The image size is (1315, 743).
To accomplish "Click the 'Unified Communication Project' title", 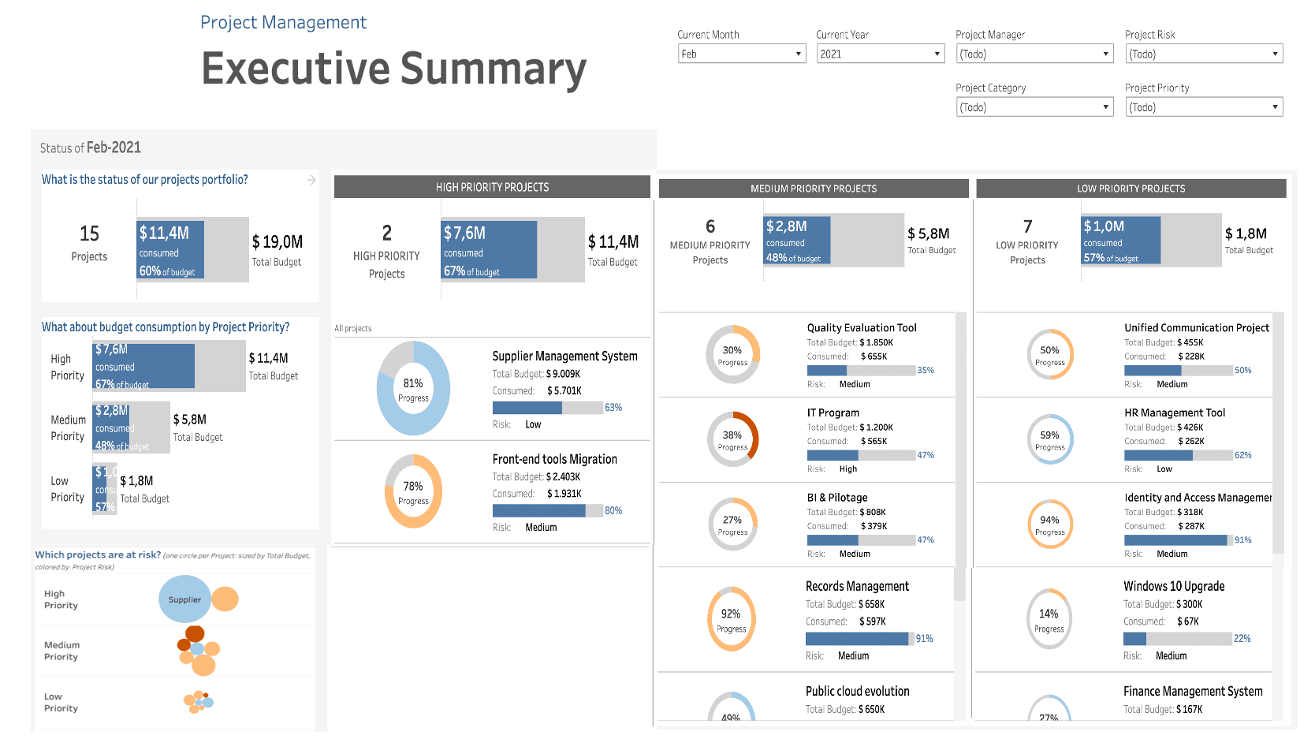I will click(1197, 328).
